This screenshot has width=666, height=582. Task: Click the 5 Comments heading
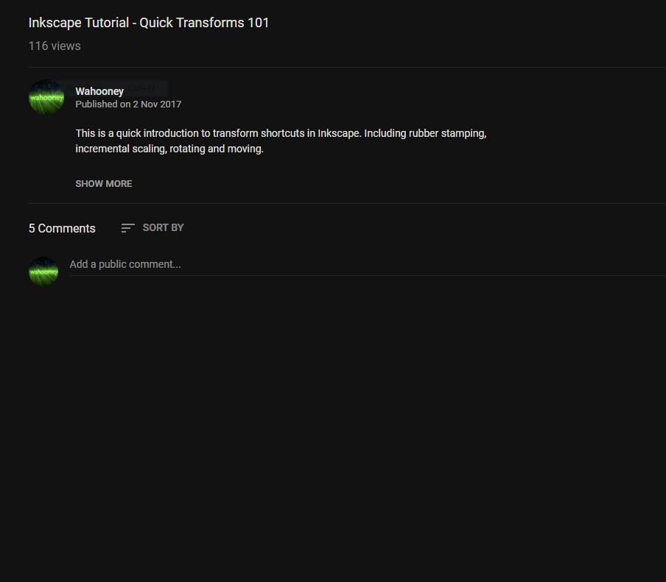click(62, 228)
